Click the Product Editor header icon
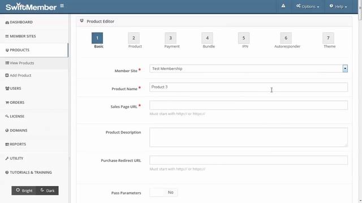 [x=81, y=21]
